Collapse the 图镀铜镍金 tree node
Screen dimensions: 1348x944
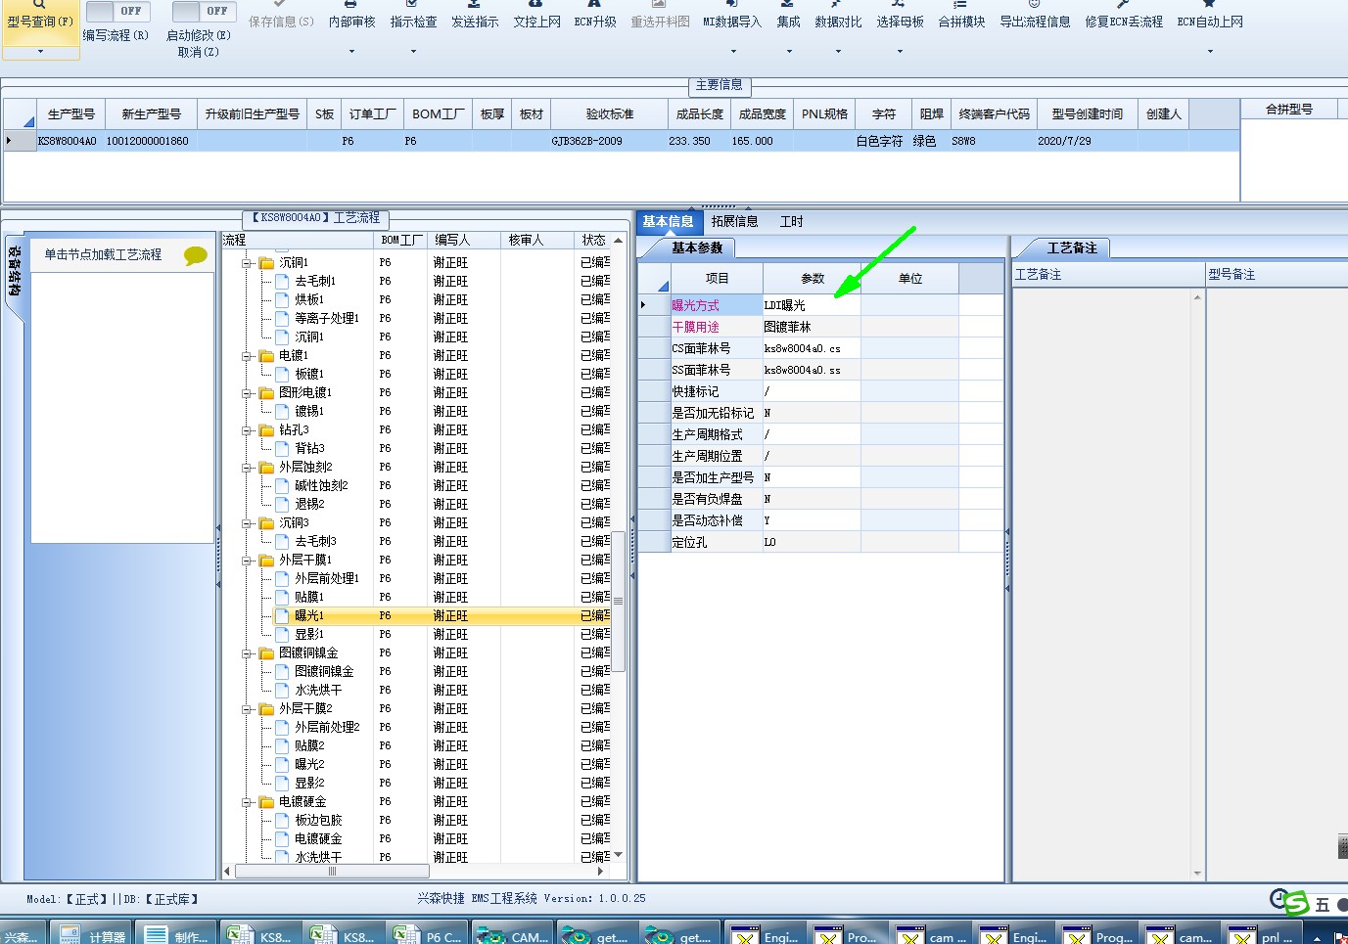pyautogui.click(x=248, y=653)
